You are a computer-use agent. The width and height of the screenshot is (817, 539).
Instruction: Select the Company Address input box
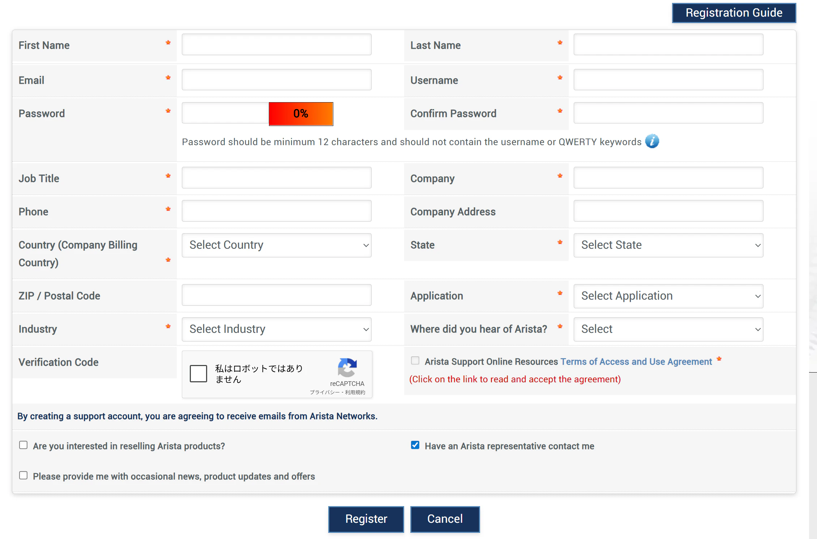coord(668,211)
